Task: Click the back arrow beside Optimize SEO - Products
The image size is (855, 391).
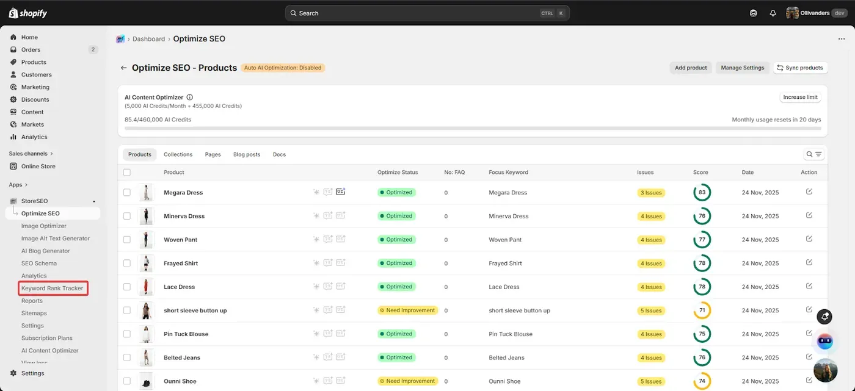Action: [123, 68]
